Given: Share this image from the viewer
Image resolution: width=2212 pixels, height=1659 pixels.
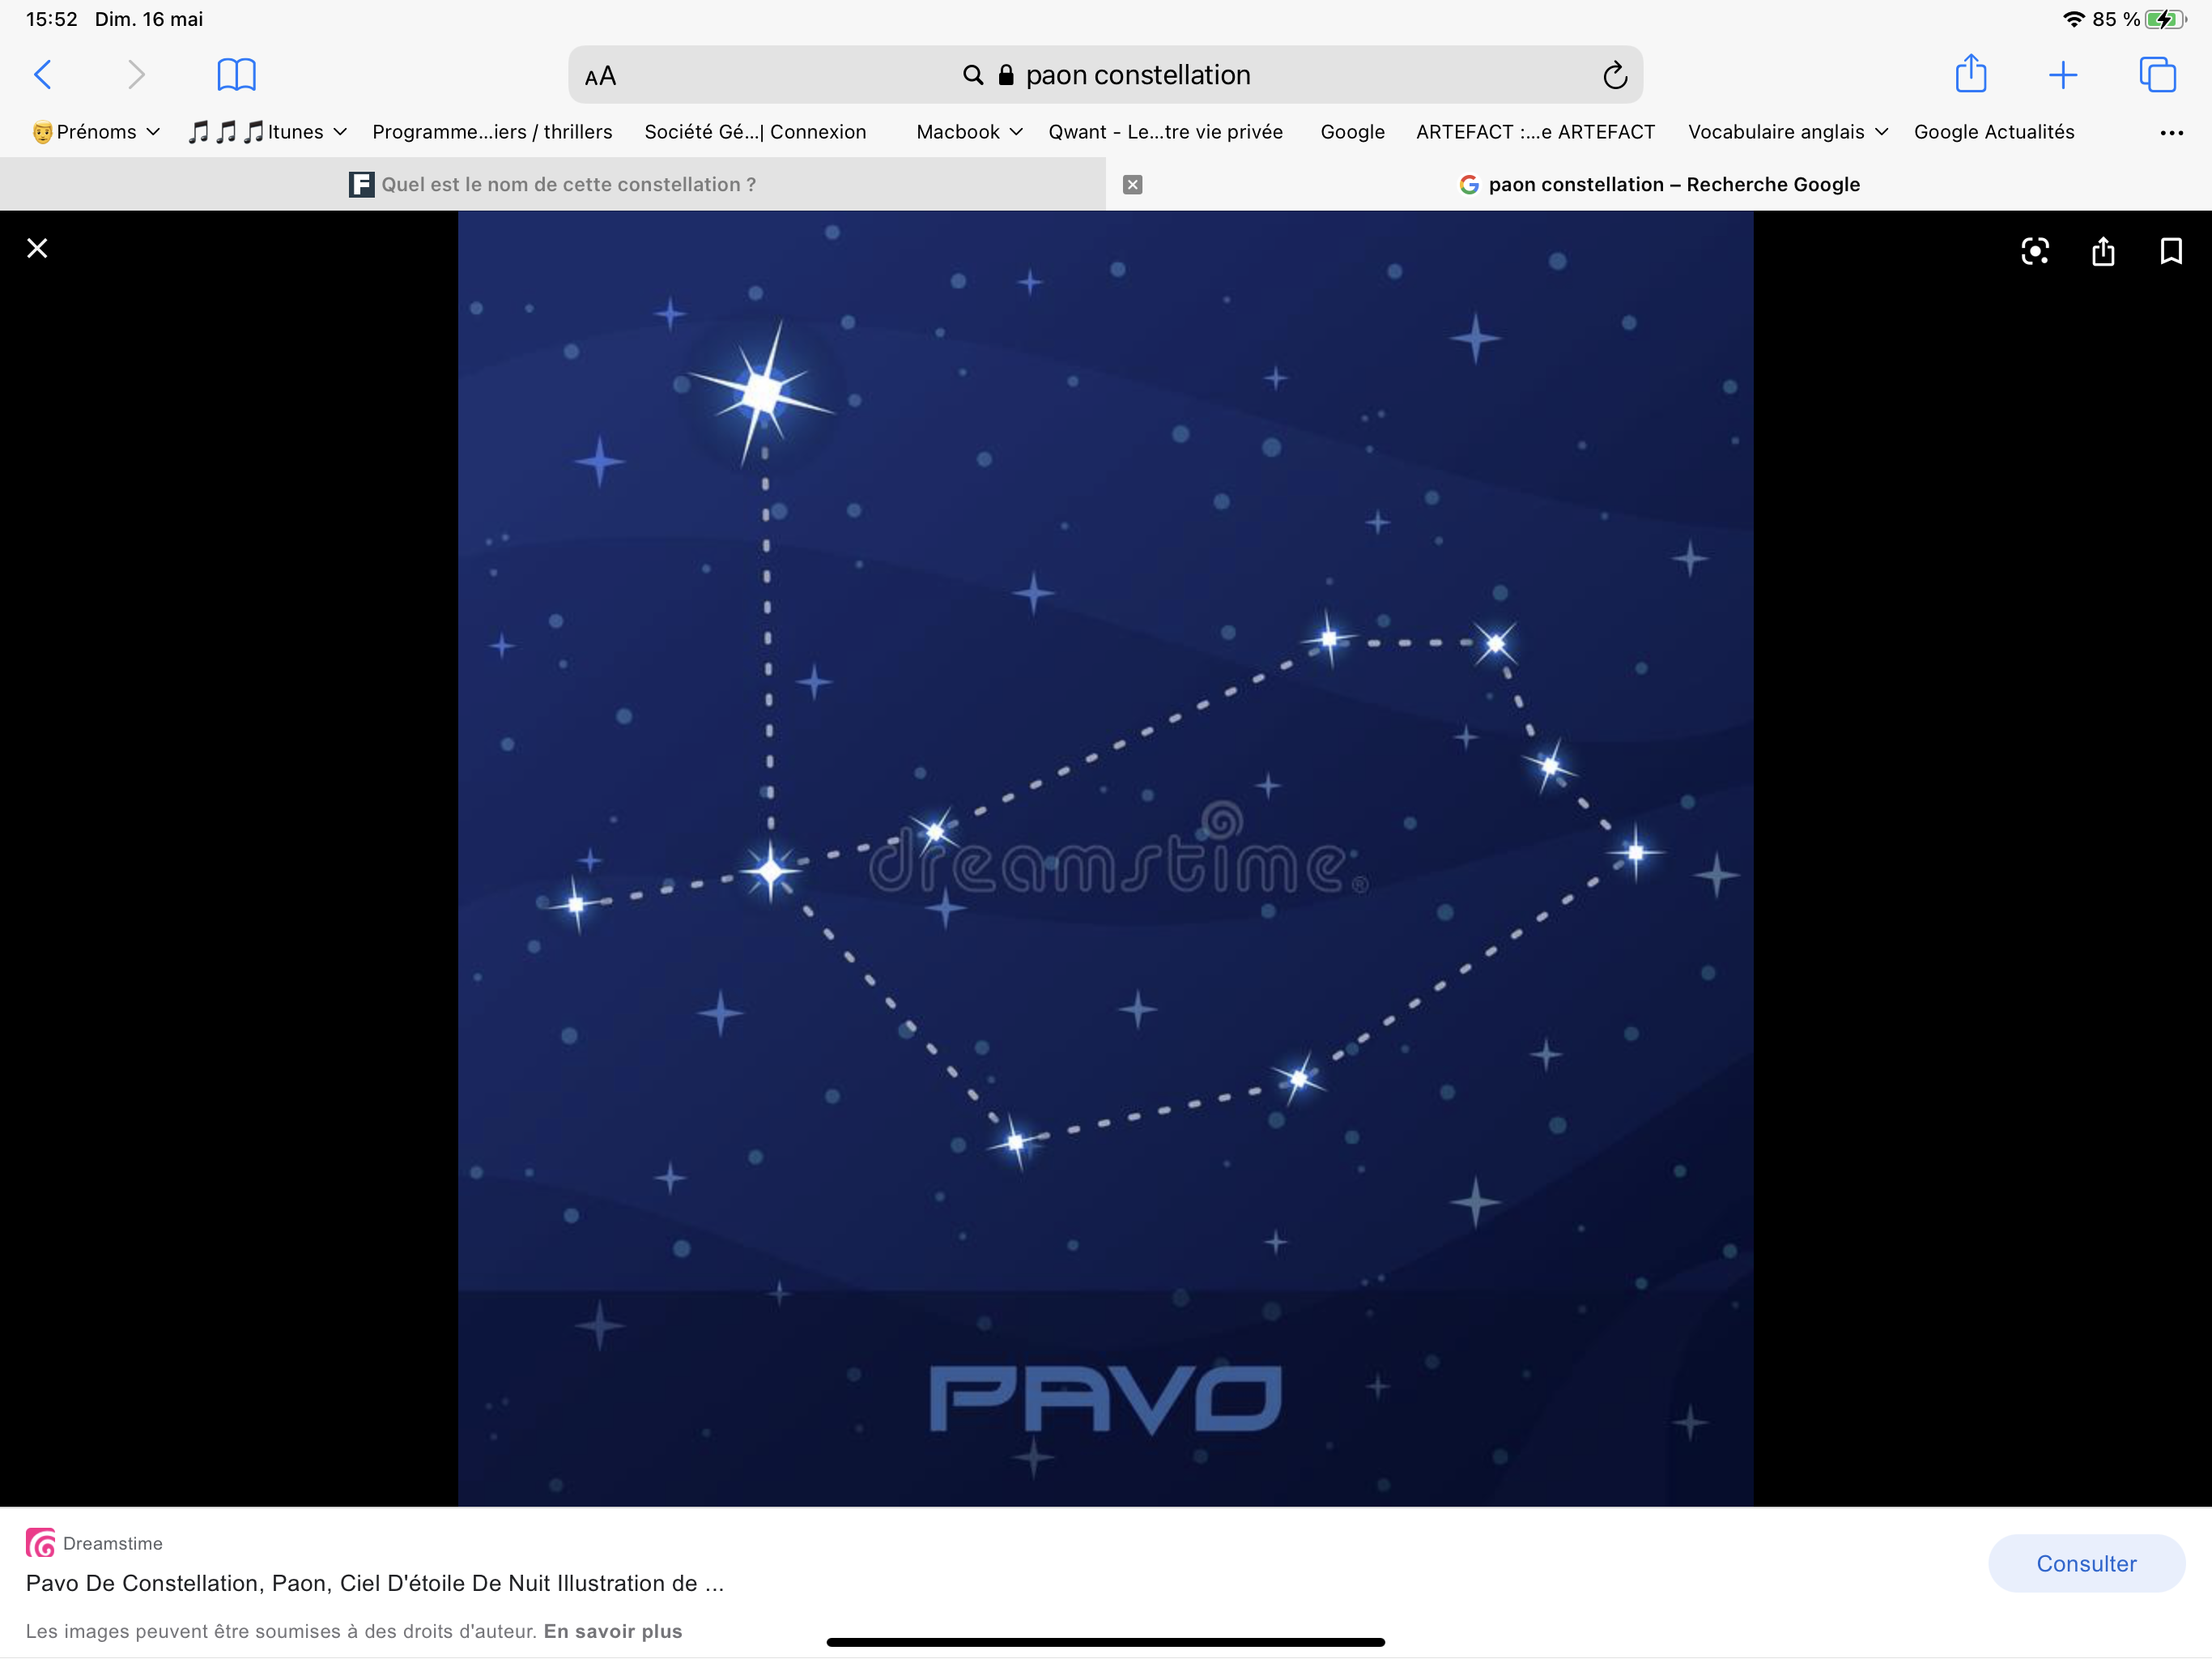Looking at the screenshot, I should tap(2102, 251).
